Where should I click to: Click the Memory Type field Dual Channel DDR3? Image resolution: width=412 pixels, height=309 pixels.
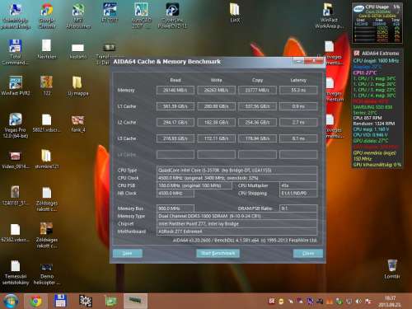(236, 216)
